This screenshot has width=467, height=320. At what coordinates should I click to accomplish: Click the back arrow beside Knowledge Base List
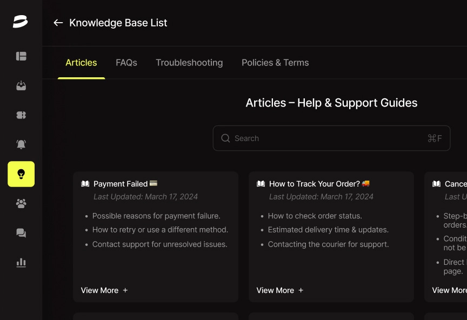coord(58,23)
